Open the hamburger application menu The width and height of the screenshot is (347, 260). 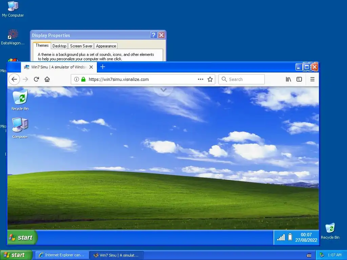point(312,79)
